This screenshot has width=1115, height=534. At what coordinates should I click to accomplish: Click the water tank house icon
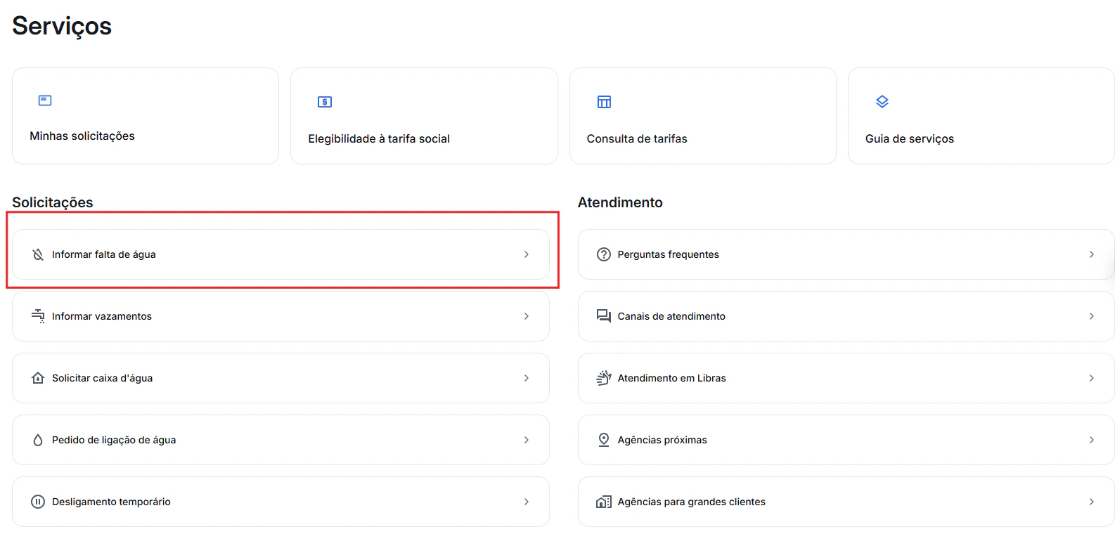[37, 377]
